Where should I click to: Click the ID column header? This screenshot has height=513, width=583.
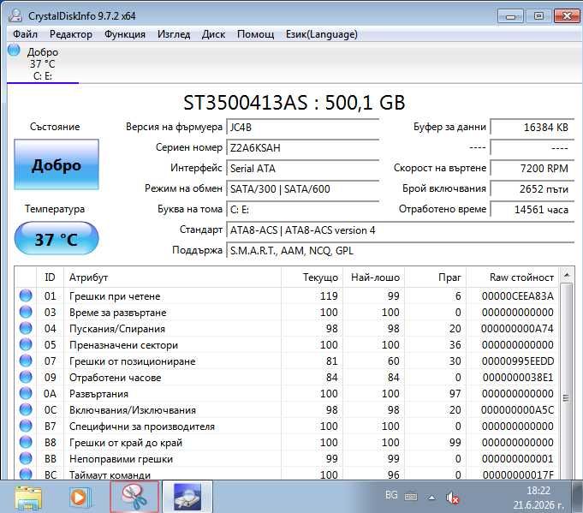[x=50, y=277]
